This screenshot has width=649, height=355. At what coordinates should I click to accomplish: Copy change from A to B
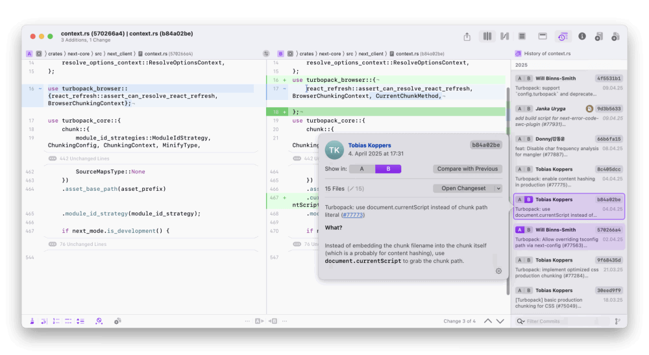click(x=260, y=321)
